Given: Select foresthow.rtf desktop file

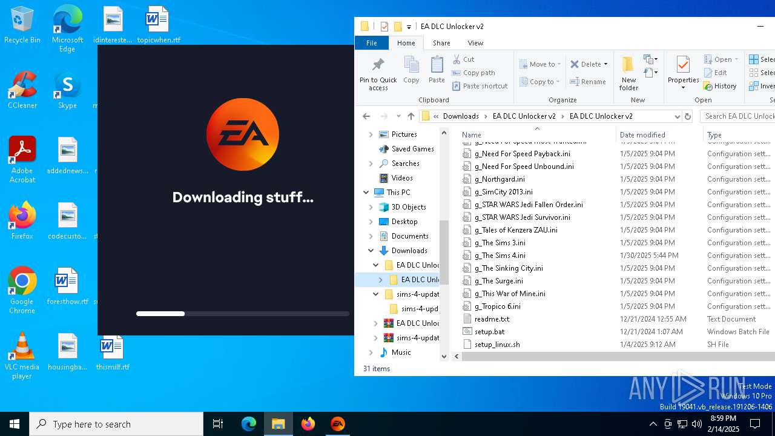Looking at the screenshot, I should tap(67, 286).
